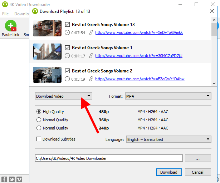This screenshot has width=220, height=183.
Task: Open the 30MC7aPD7jU YouTube link
Action: 139,56
